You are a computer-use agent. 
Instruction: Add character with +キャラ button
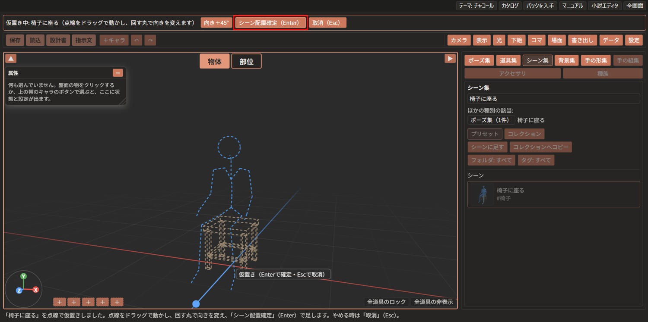pos(114,40)
